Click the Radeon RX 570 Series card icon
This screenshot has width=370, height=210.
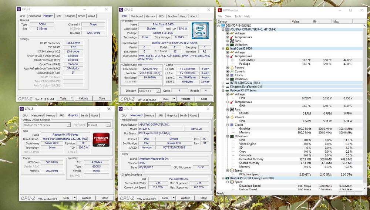[x=227, y=91]
